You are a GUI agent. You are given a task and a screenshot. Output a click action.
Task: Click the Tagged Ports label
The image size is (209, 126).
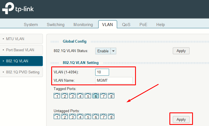65,89
